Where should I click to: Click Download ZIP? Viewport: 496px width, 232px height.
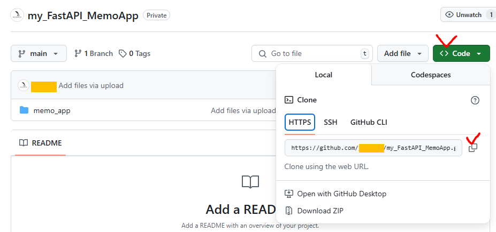[x=314, y=211]
